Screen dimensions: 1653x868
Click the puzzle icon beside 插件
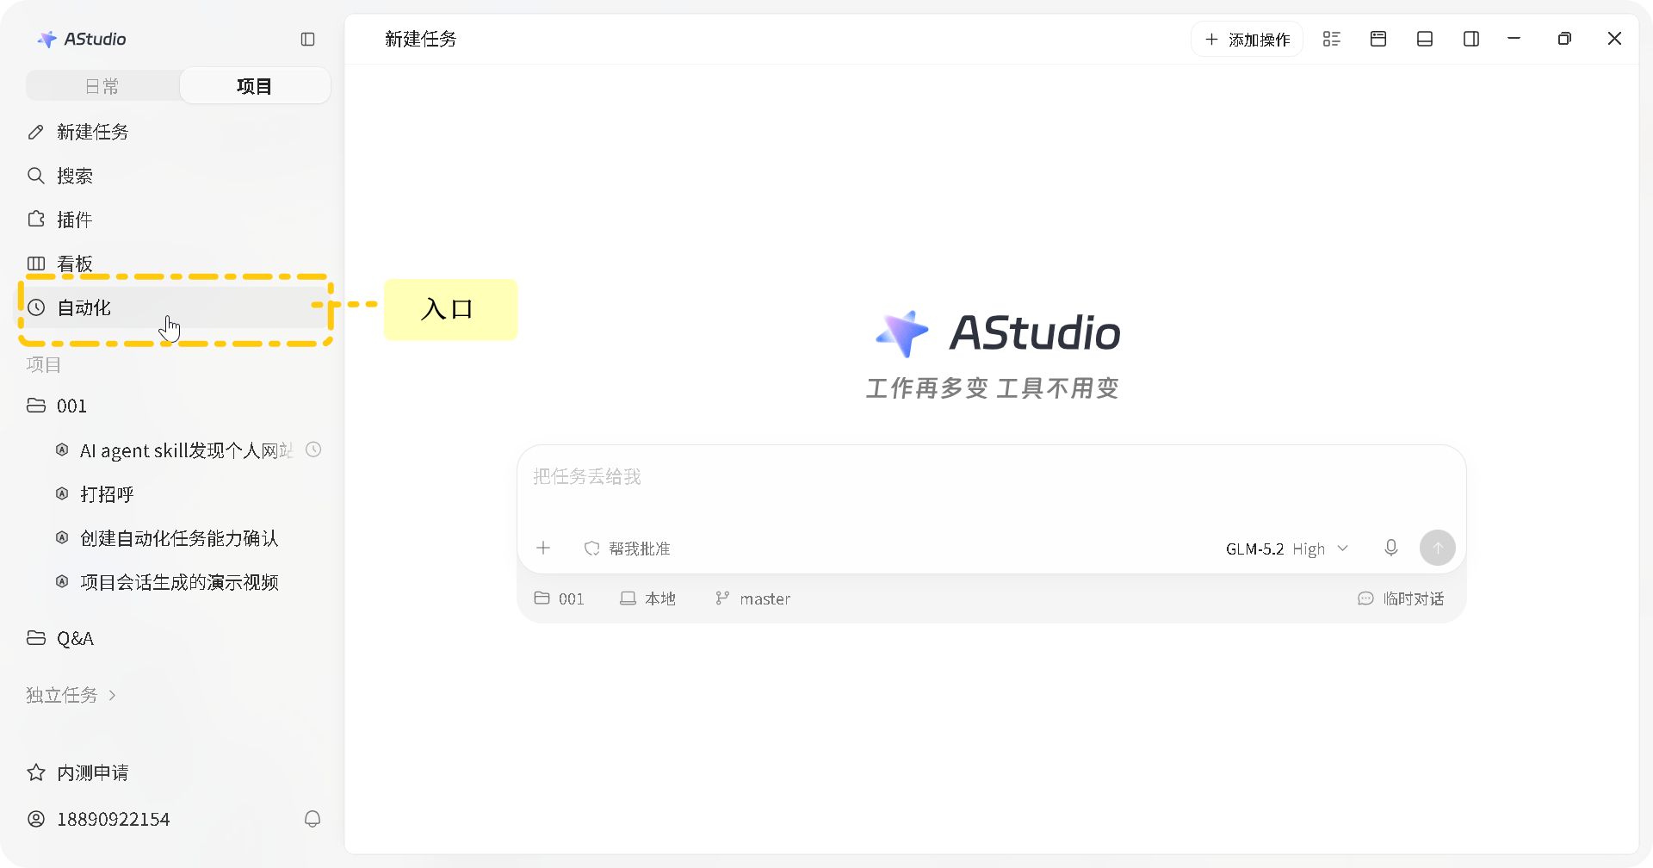coord(36,220)
